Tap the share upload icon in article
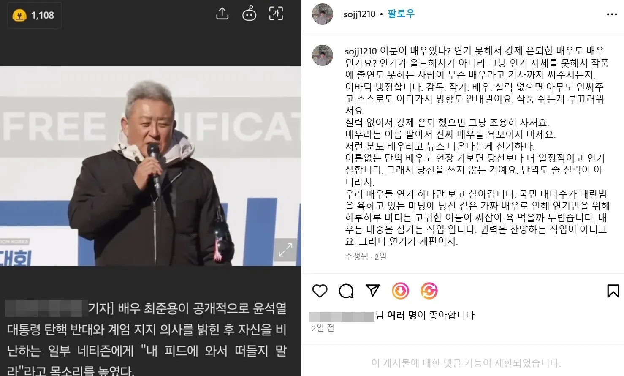This screenshot has height=376, width=624. (222, 14)
